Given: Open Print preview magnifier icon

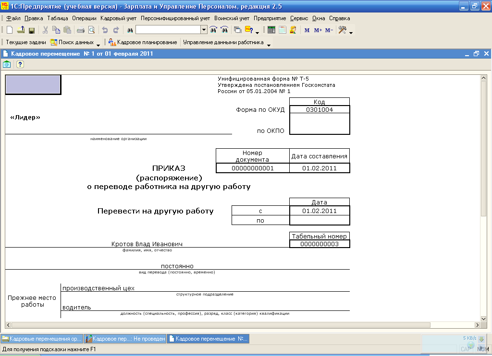Looking at the screenshot, I should pos(91,30).
